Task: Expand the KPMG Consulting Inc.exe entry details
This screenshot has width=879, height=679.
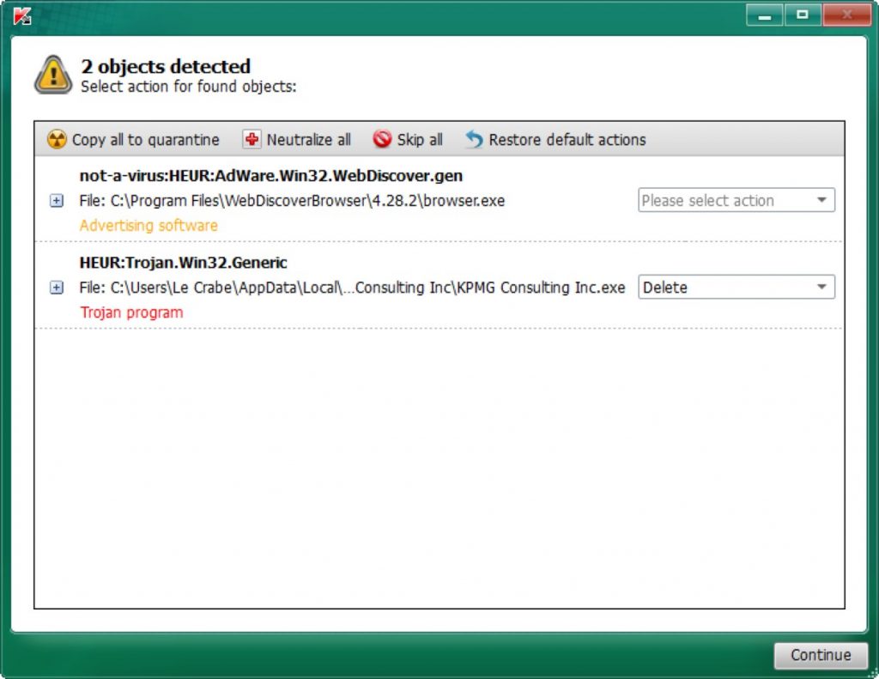Action: point(57,287)
